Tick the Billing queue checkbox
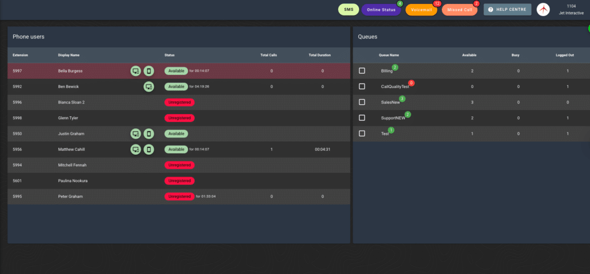The height and width of the screenshot is (274, 590). (x=362, y=71)
